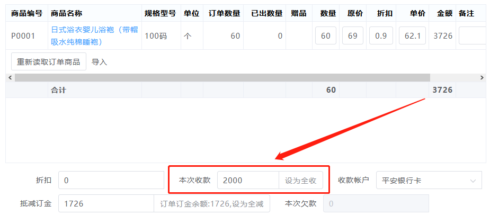This screenshot has height=224, width=490.
Task: Edit the 原价 field showing 69
Action: pyautogui.click(x=353, y=36)
